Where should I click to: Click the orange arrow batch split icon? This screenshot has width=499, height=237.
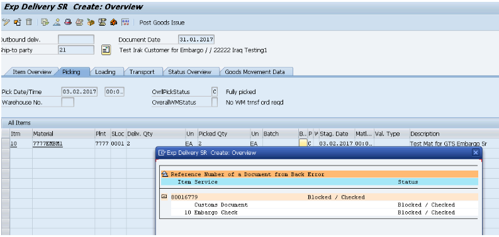point(114,22)
